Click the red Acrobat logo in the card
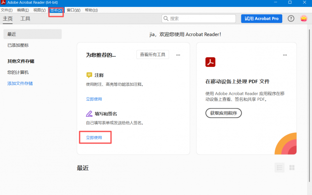 [210, 62]
